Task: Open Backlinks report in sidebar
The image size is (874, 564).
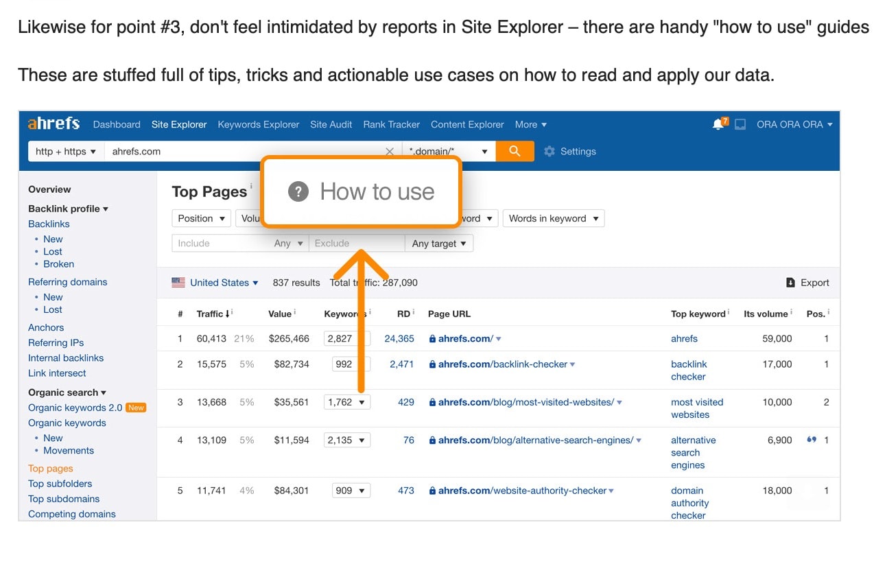Action: click(x=49, y=224)
